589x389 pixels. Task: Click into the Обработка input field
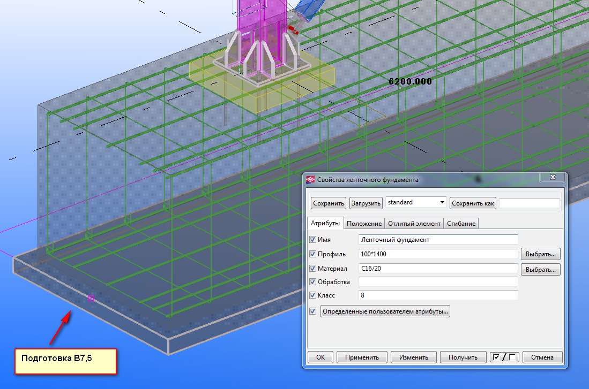pyautogui.click(x=437, y=282)
